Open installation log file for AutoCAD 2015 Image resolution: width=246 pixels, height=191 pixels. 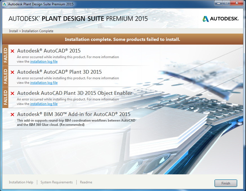point(44,62)
